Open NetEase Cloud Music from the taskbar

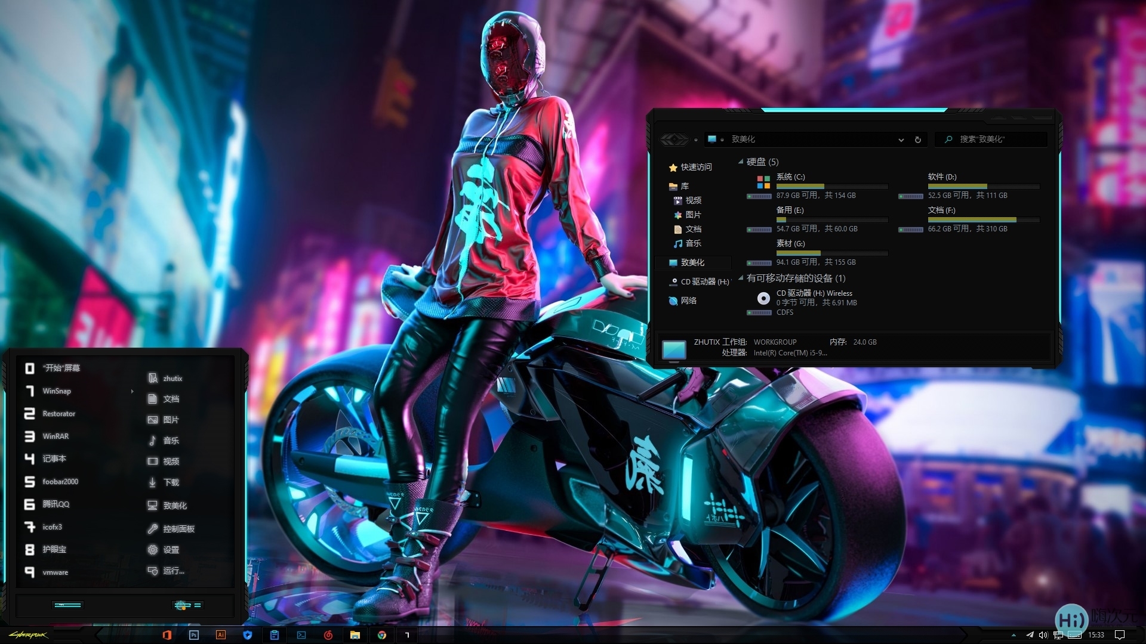[x=328, y=635]
